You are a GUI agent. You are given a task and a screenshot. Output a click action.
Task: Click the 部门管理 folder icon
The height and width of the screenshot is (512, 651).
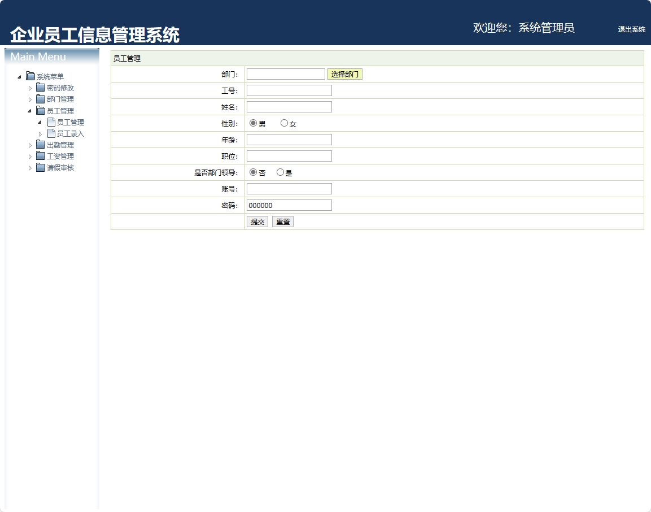(x=40, y=99)
